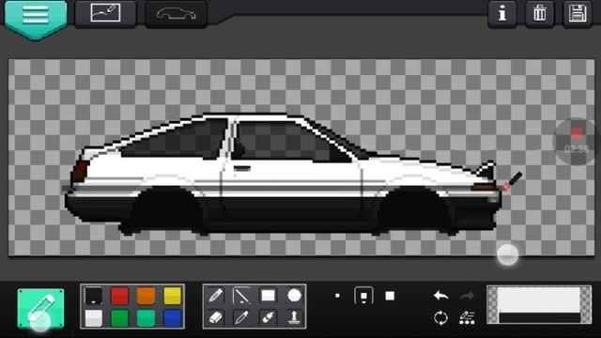Select the Eraser tool
601x338 pixels.
coord(216,317)
